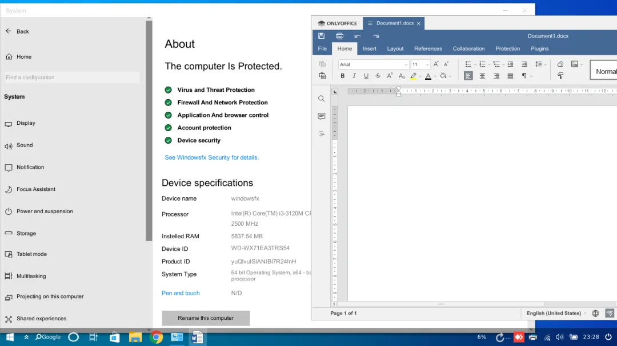Expand multilevel list options

[503, 65]
